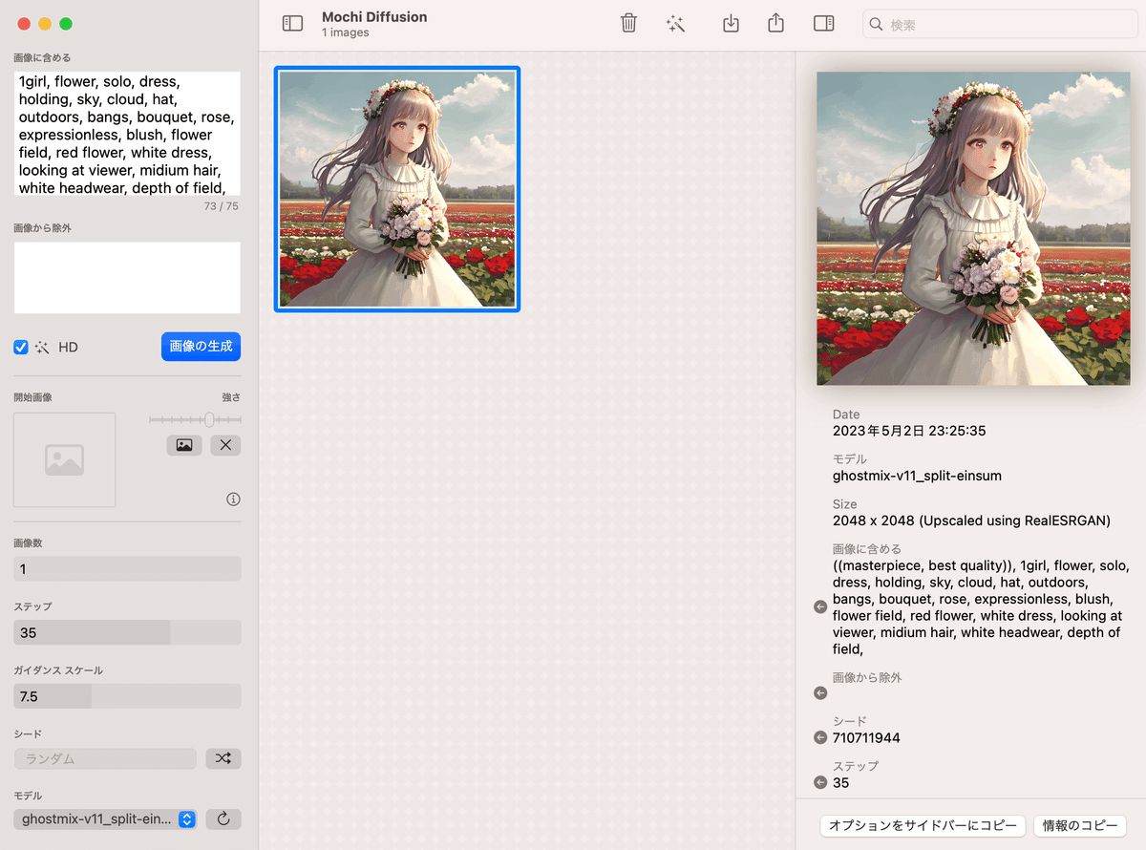Click the magic wand upscale toolbar icon
1146x850 pixels.
(675, 24)
